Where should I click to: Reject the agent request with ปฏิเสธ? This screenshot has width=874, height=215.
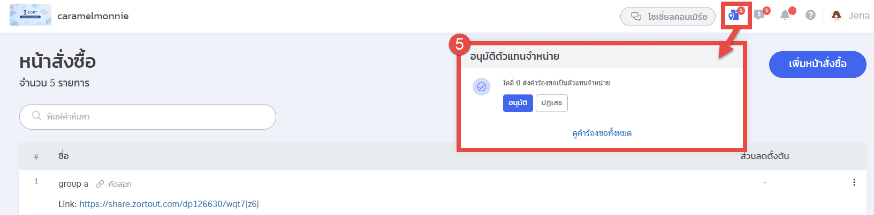pyautogui.click(x=551, y=103)
